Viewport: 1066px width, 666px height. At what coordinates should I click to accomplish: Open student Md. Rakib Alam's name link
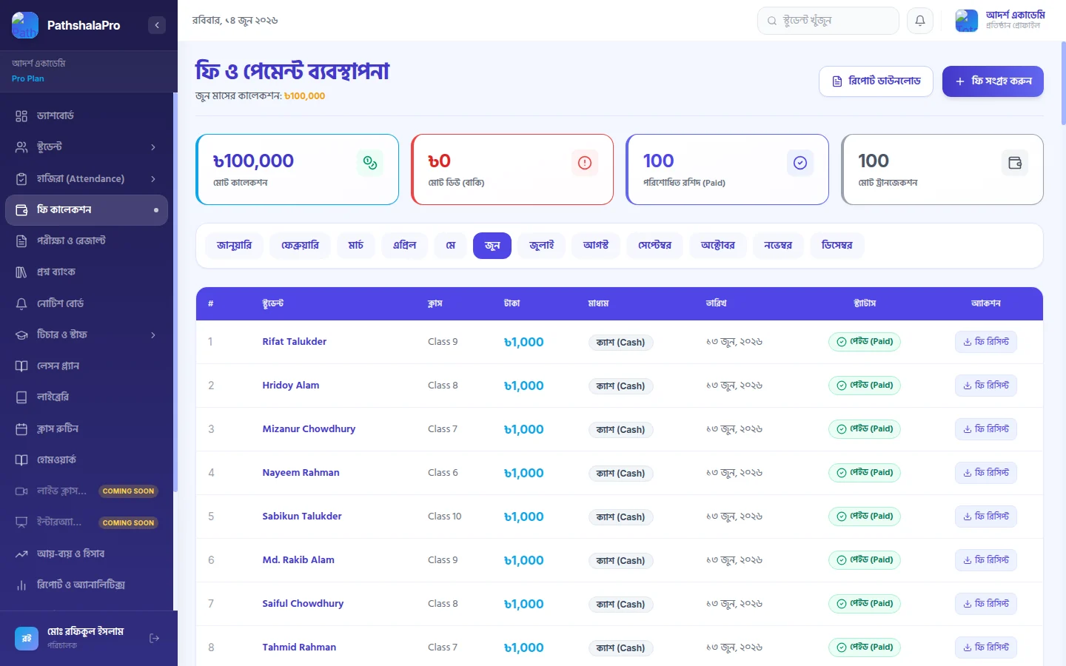[298, 560]
